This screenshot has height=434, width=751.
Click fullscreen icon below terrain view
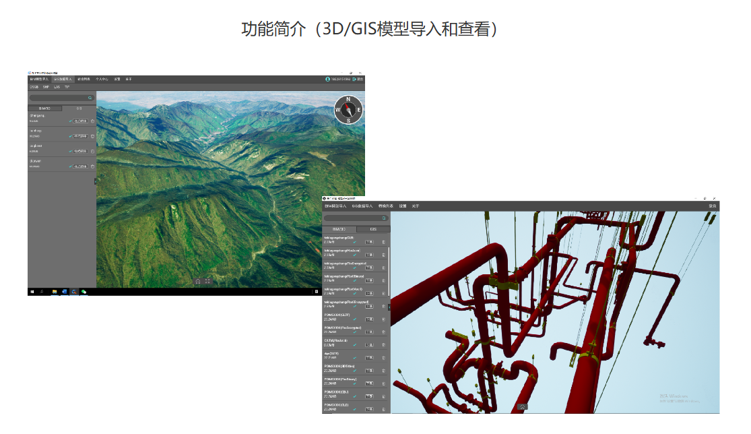click(x=208, y=281)
